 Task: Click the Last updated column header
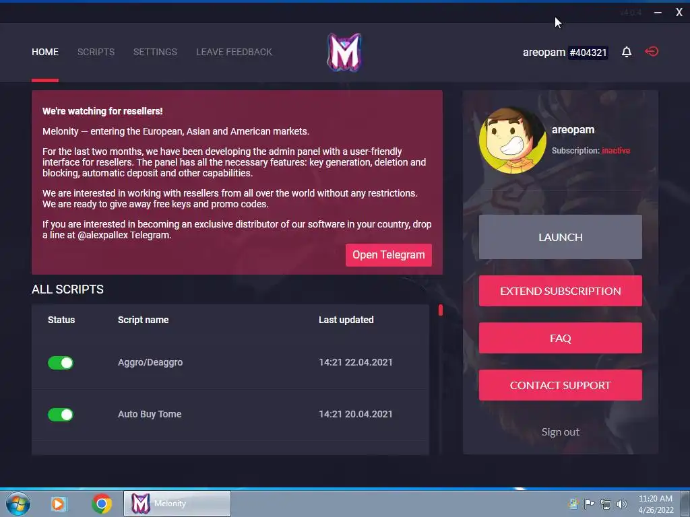(x=346, y=320)
